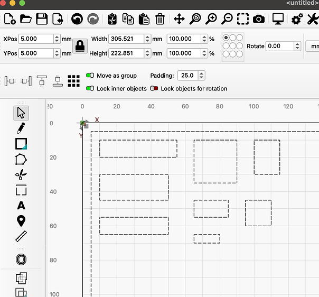Create a new file with the New icon
This screenshot has width=319, height=297.
click(x=10, y=19)
